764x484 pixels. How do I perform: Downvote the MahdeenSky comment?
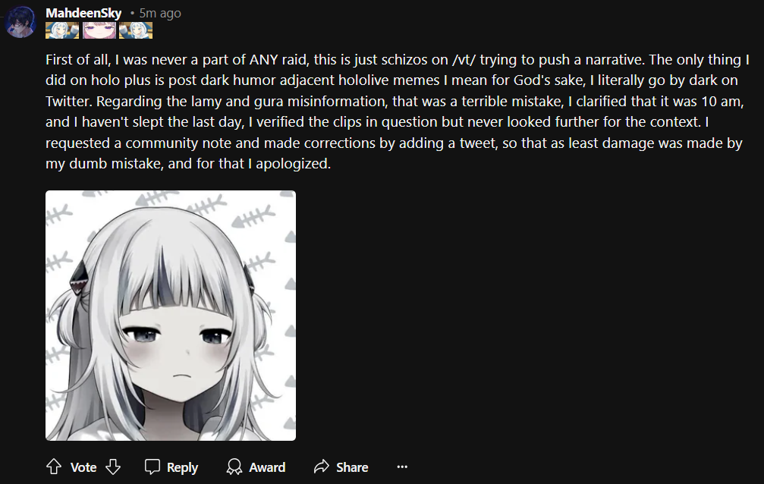[113, 467]
